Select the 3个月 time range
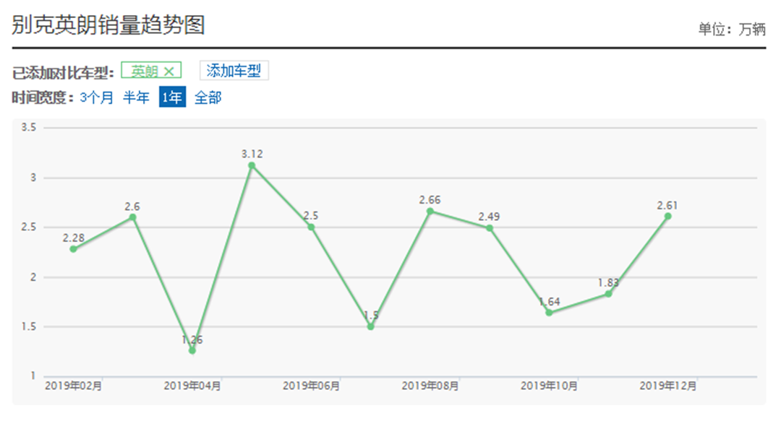781x421 pixels. pos(96,97)
